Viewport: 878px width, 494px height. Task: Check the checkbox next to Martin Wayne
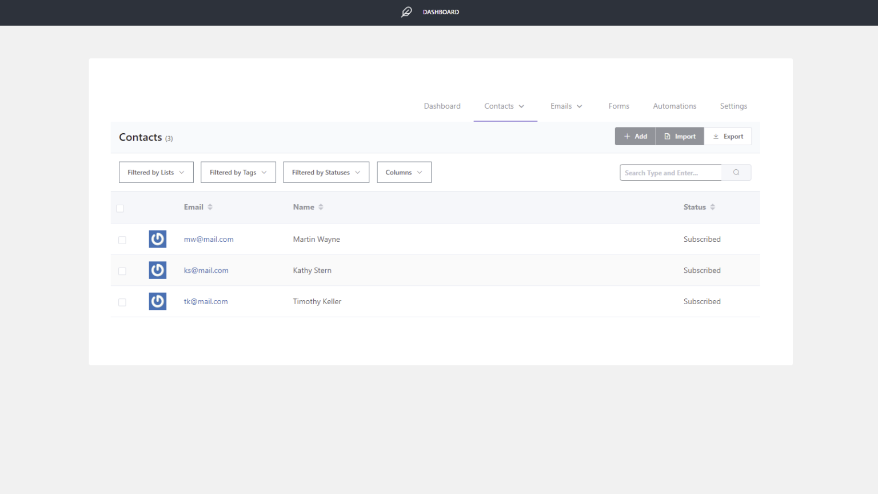(122, 240)
